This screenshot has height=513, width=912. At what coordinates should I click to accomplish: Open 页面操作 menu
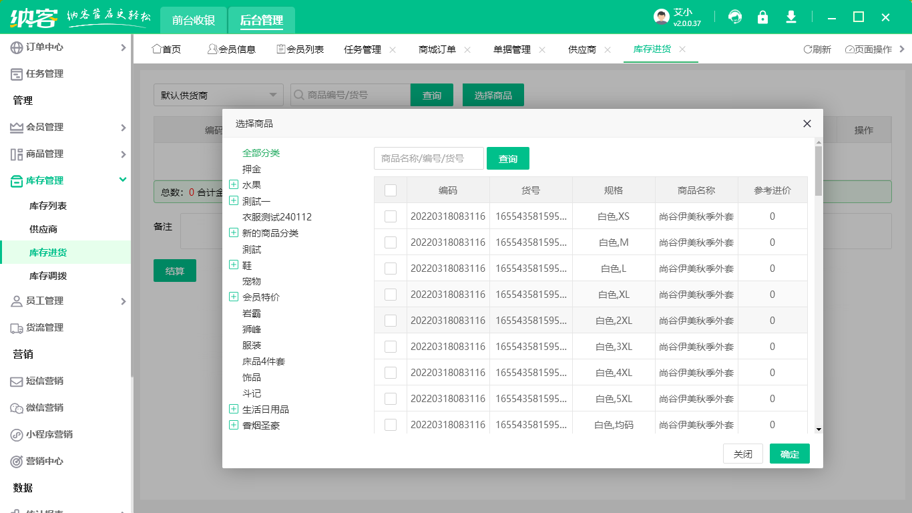869,49
